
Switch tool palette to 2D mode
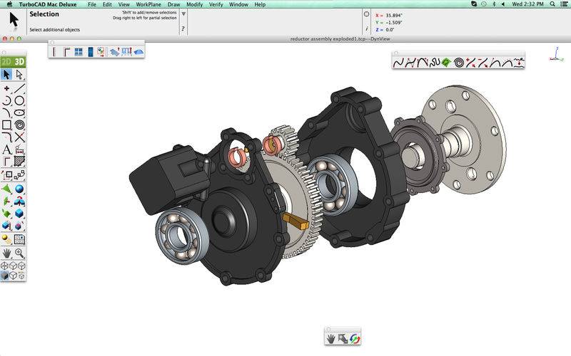coord(6,63)
